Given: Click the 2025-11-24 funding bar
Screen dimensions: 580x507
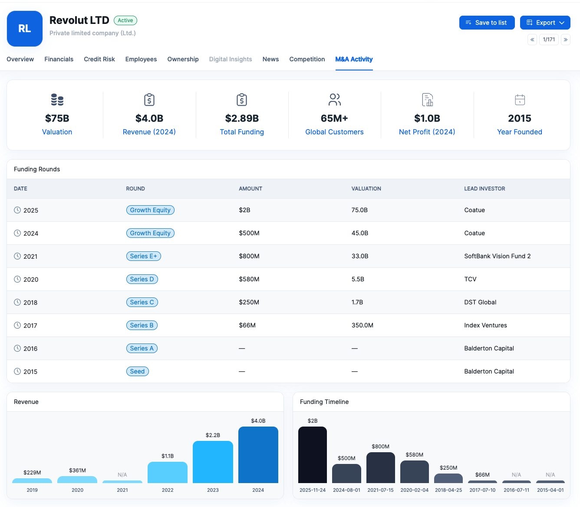Looking at the screenshot, I should 313,455.
